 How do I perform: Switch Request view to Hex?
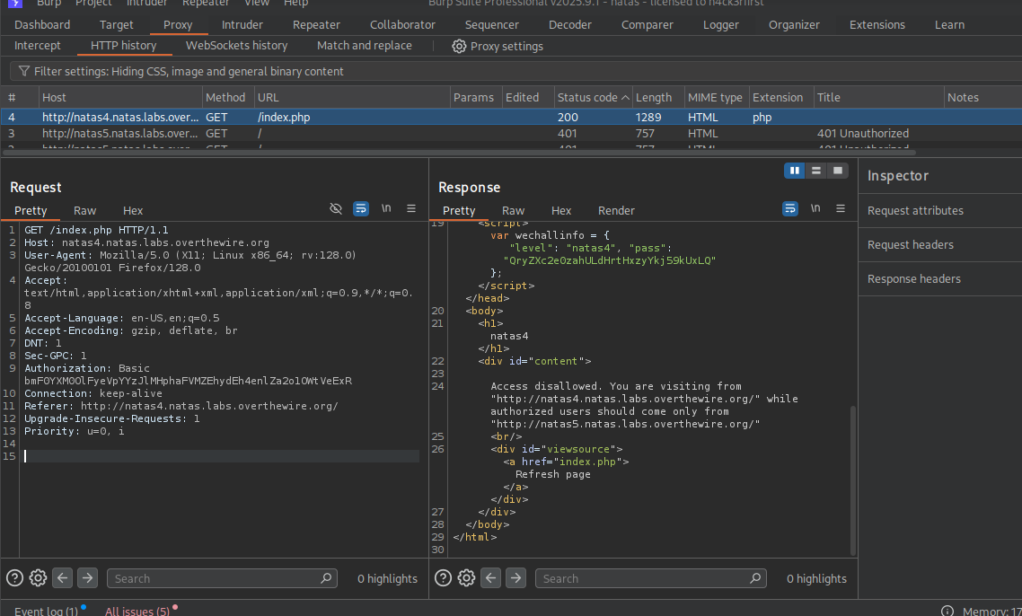132,210
